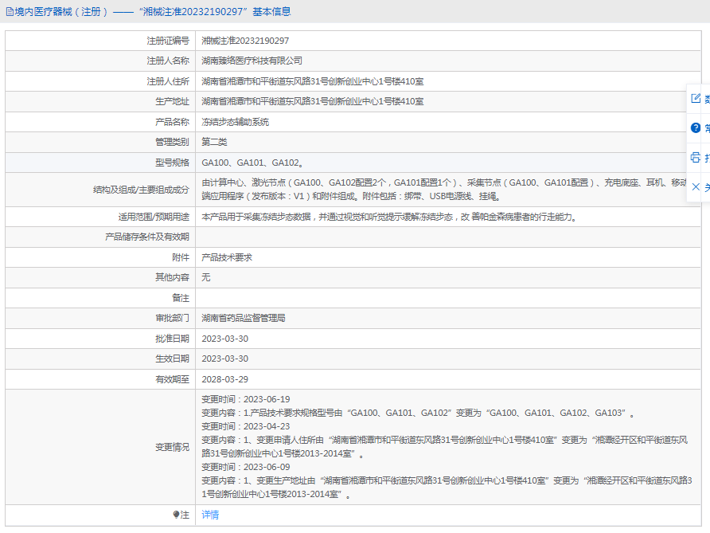Click model spec value GA100、GA101、GA102
This screenshot has width=710, height=533.
[252, 163]
